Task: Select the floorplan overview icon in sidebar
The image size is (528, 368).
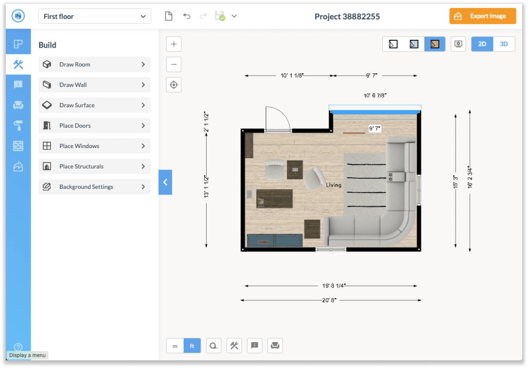Action: (18, 43)
